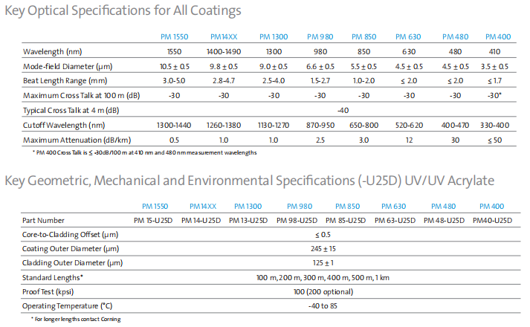Click part number 'PM 98-U25D'
Viewport: 530px width, 327px height.
(x=297, y=221)
